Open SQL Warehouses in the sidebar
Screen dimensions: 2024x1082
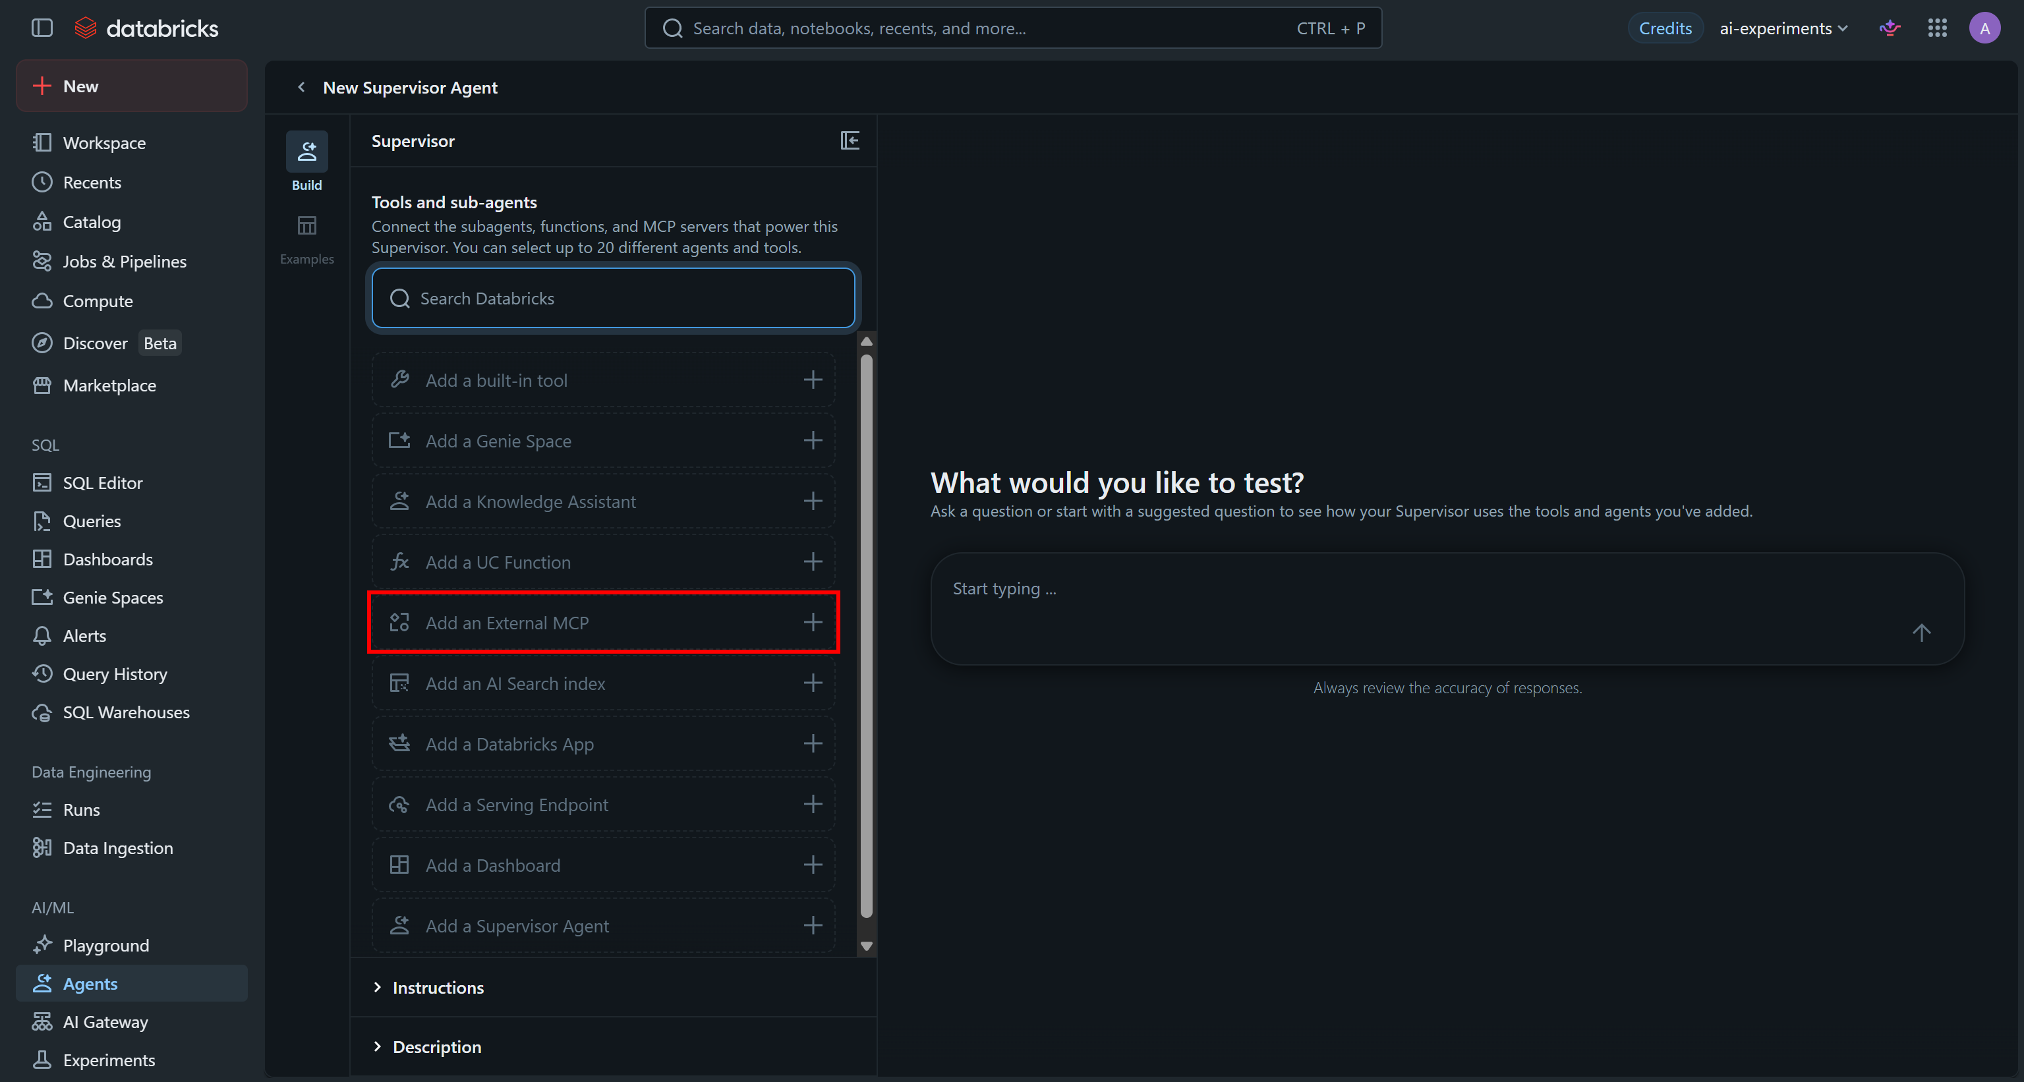click(131, 712)
